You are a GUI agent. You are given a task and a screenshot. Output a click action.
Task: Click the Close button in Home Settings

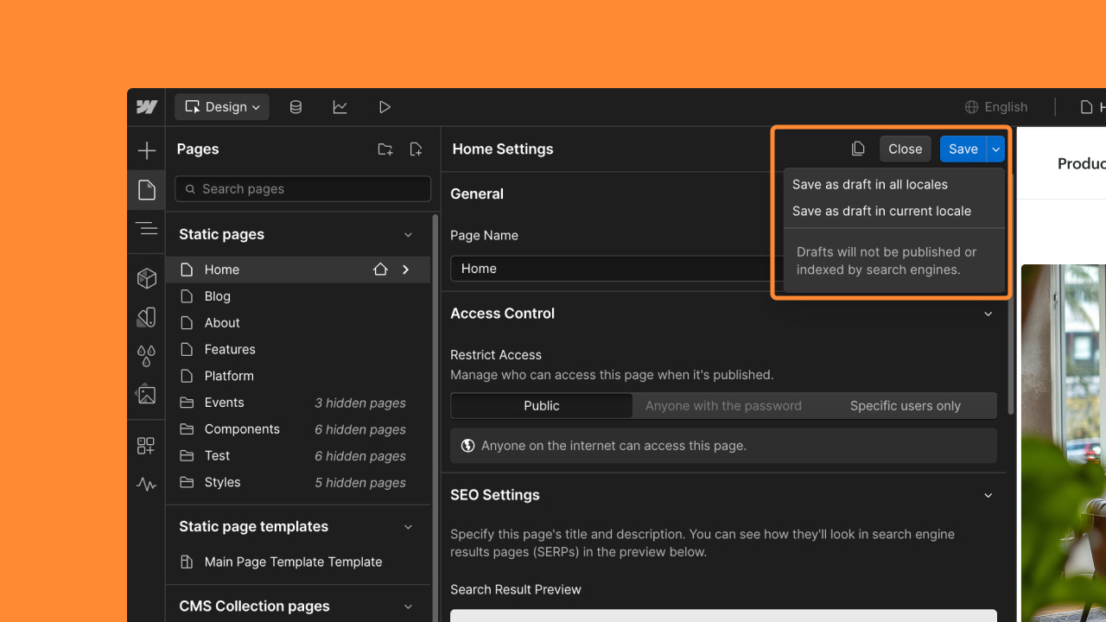905,149
